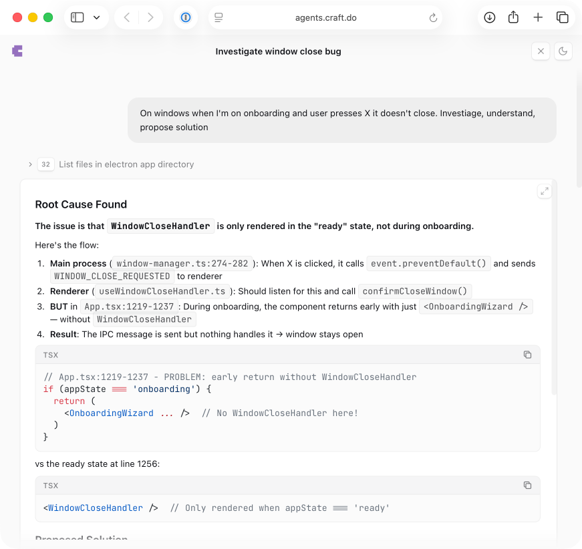Image resolution: width=582 pixels, height=549 pixels.
Task: Expand the Root Cause Found card to fullscreen
Action: pos(544,190)
